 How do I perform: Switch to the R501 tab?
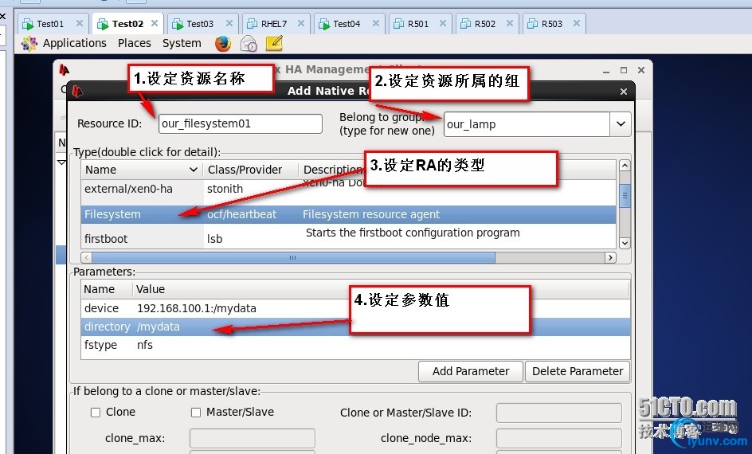(x=418, y=23)
